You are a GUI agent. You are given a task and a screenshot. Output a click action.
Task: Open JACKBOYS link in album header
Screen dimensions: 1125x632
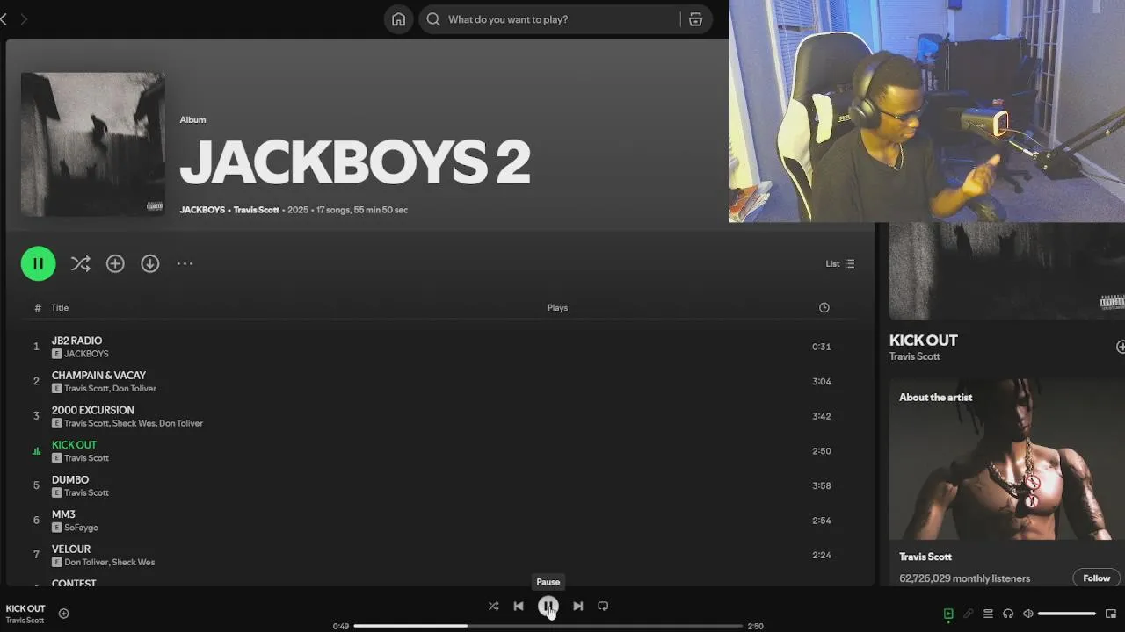202,210
